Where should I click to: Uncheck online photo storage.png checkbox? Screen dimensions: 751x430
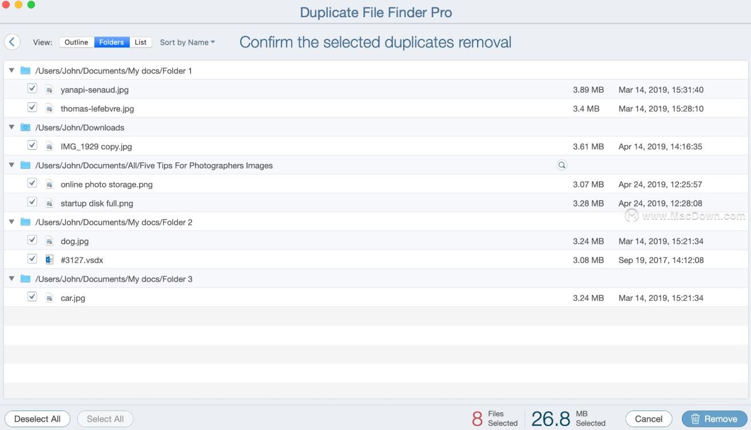pyautogui.click(x=32, y=183)
